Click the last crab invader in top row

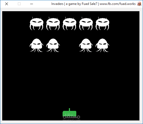(x=102, y=23)
